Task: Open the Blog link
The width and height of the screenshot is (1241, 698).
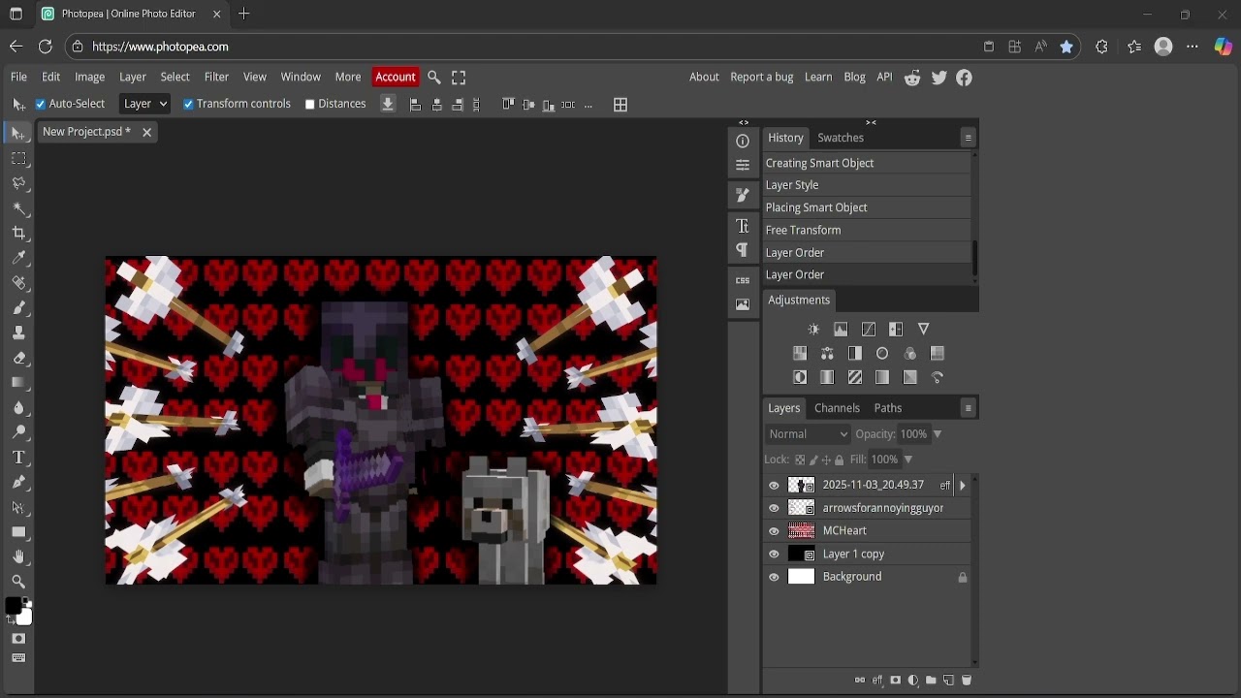Action: pos(854,77)
